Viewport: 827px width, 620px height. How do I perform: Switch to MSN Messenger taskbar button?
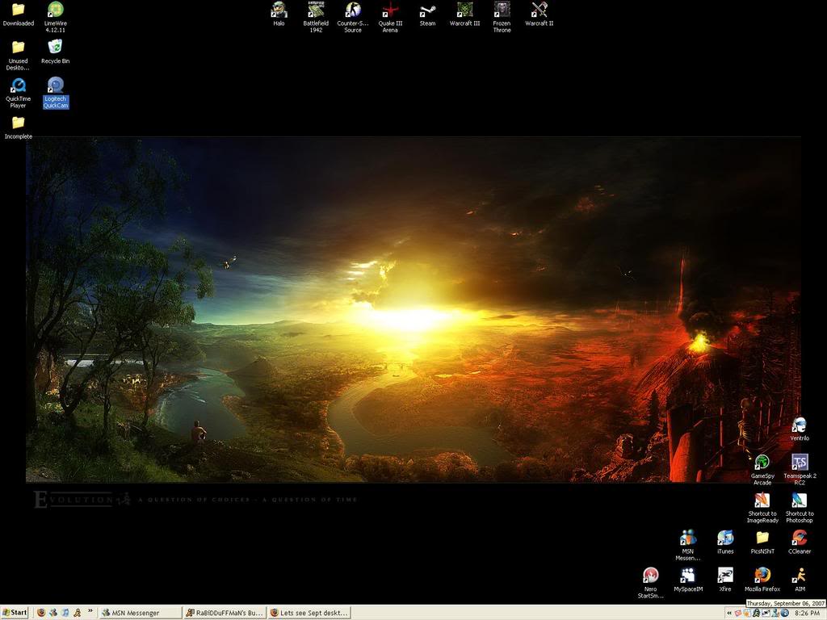point(140,613)
